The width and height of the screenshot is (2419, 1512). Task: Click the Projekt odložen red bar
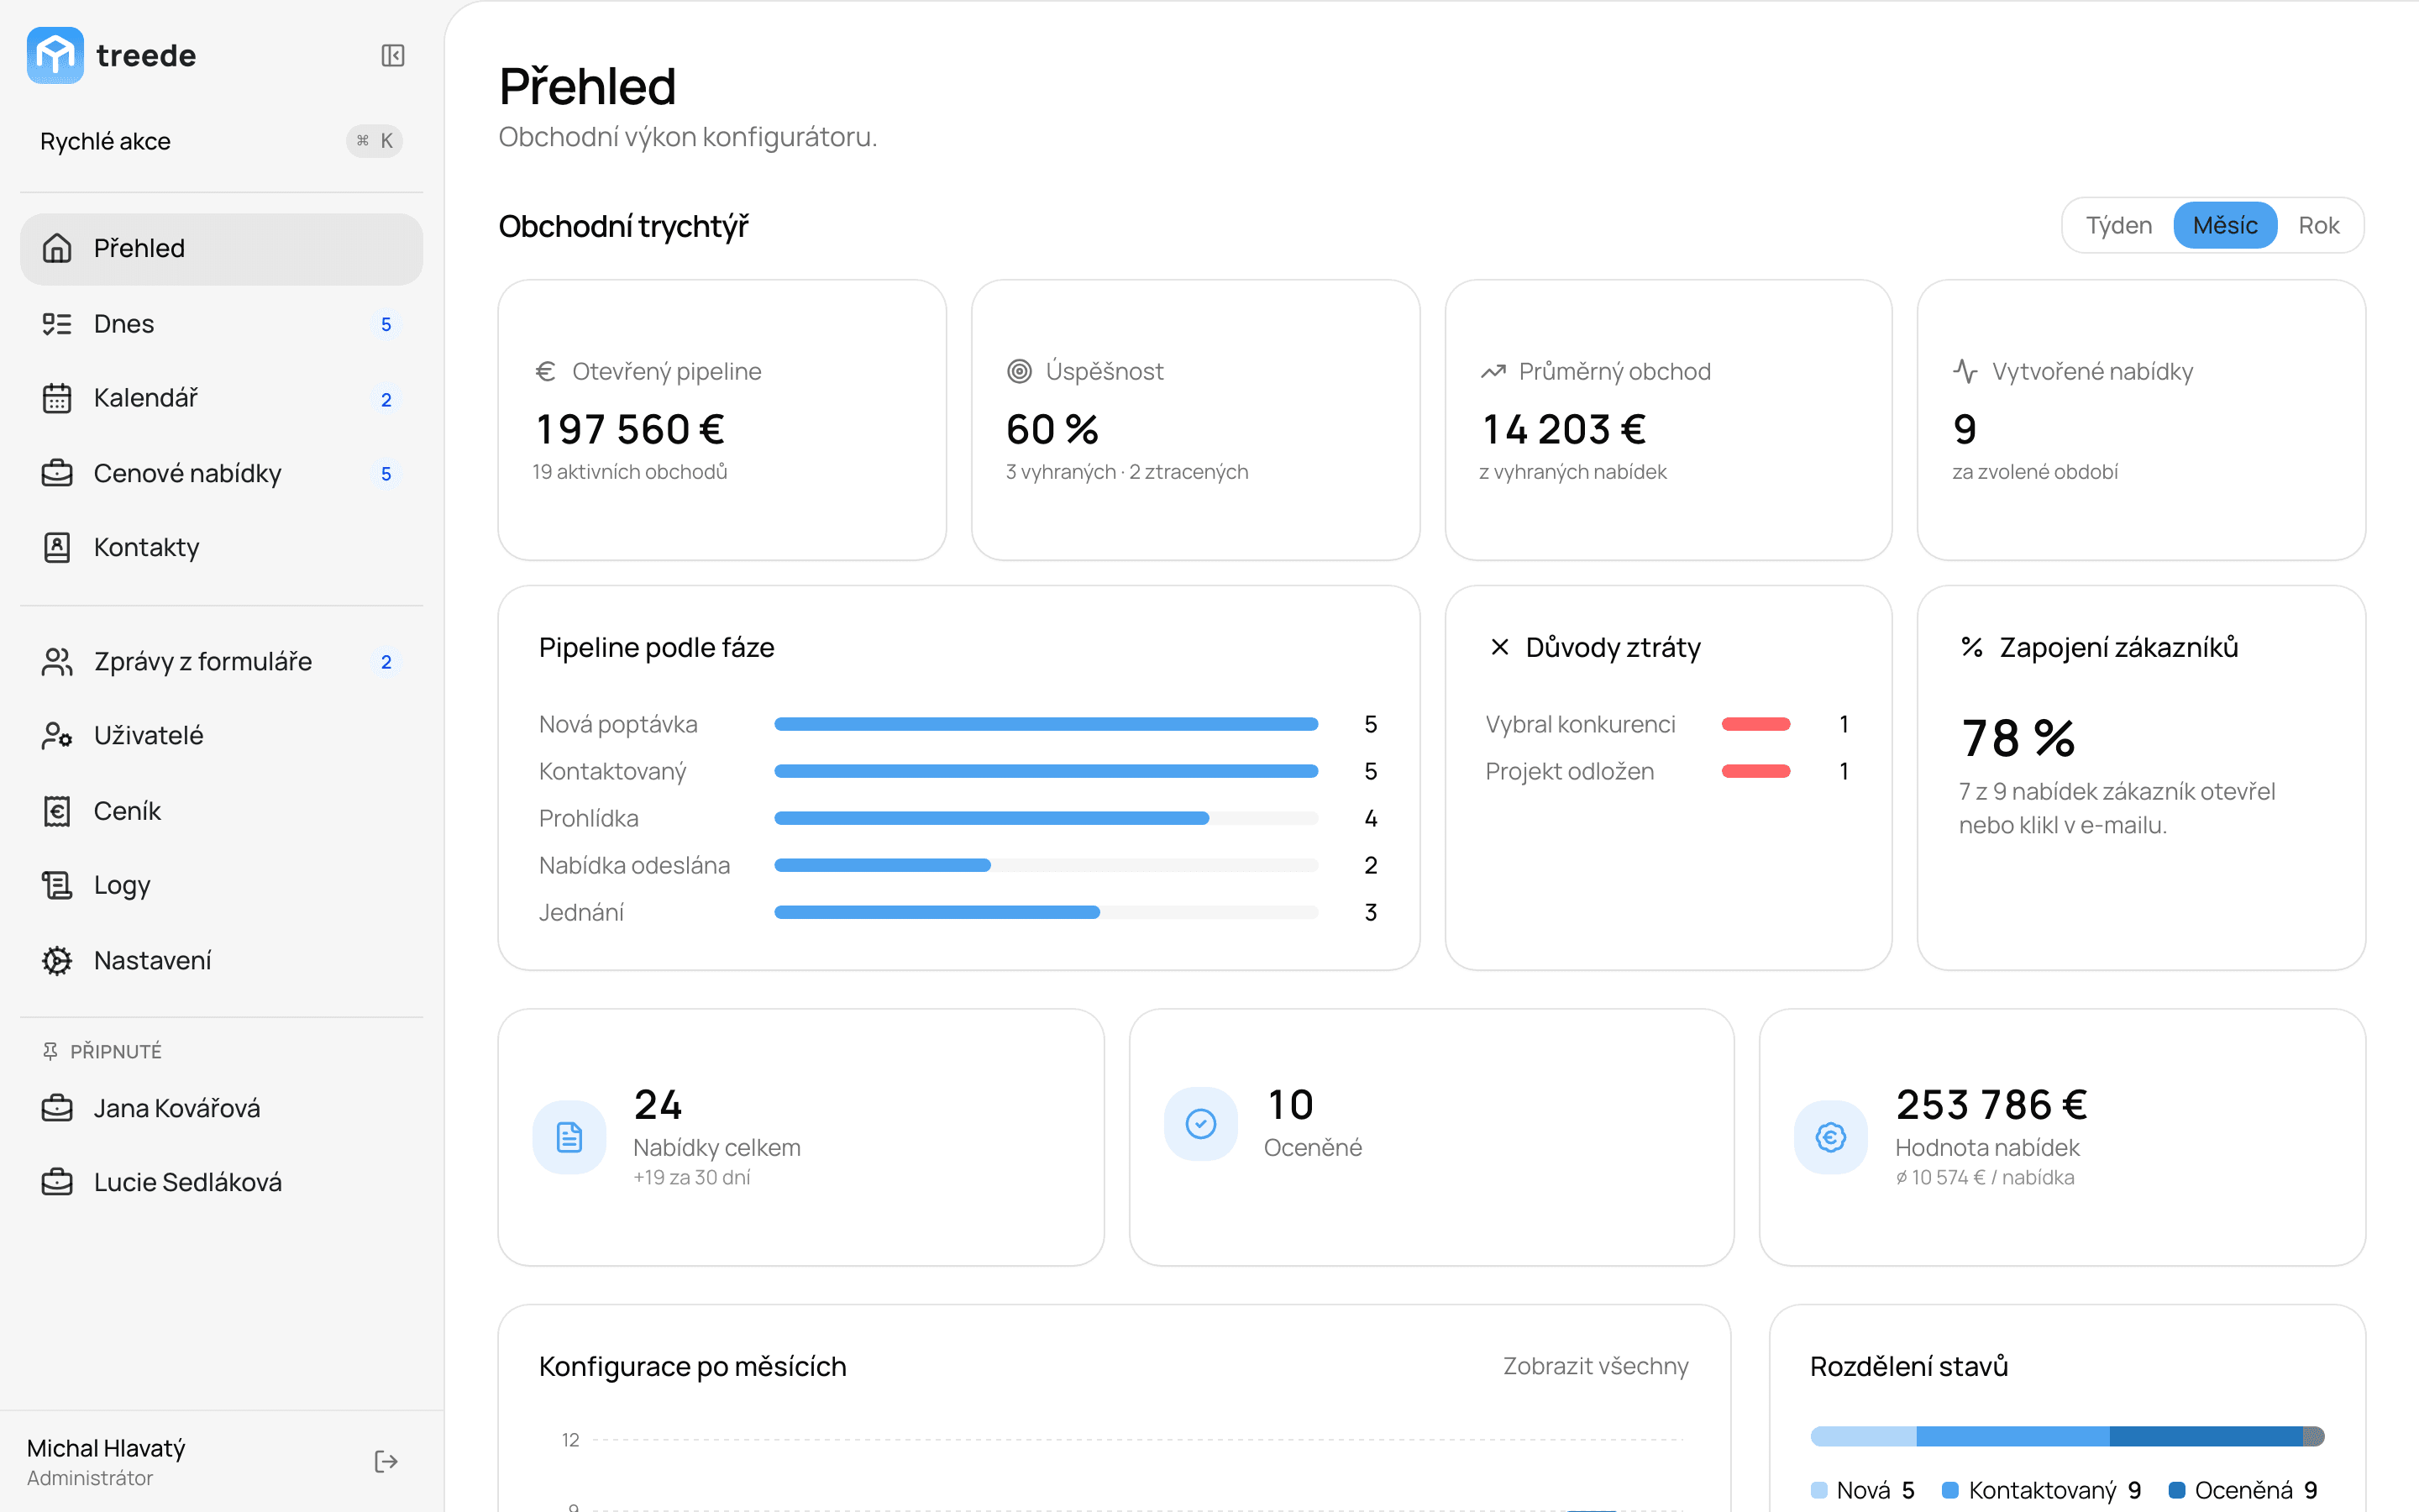1756,771
